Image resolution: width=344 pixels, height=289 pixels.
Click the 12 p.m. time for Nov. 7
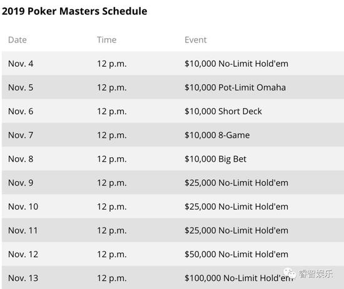(112, 135)
